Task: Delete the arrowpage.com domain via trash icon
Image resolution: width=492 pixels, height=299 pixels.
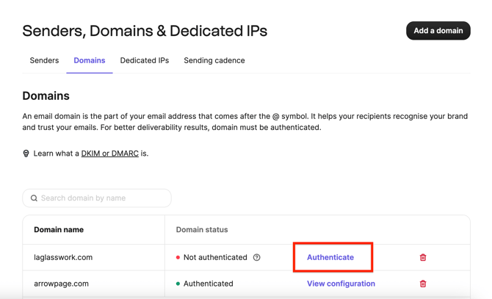Action: pyautogui.click(x=423, y=284)
